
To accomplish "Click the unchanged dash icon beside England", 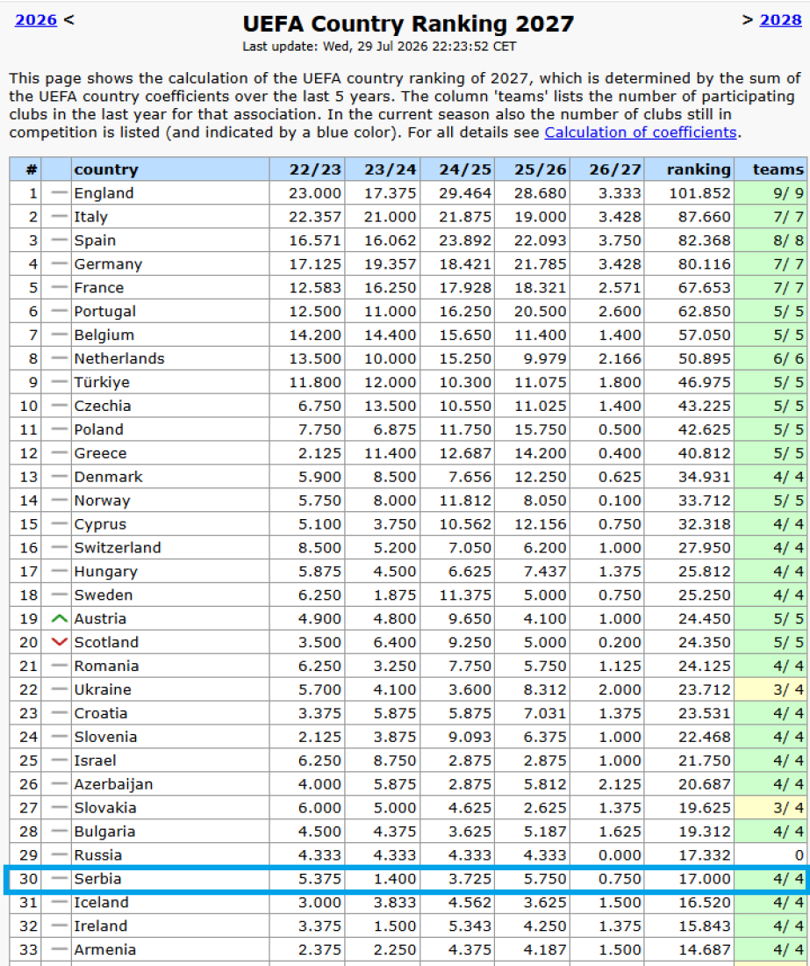I will (59, 193).
